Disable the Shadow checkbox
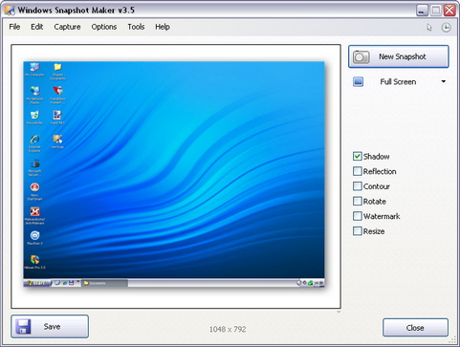Image resolution: width=460 pixels, height=347 pixels. [358, 156]
